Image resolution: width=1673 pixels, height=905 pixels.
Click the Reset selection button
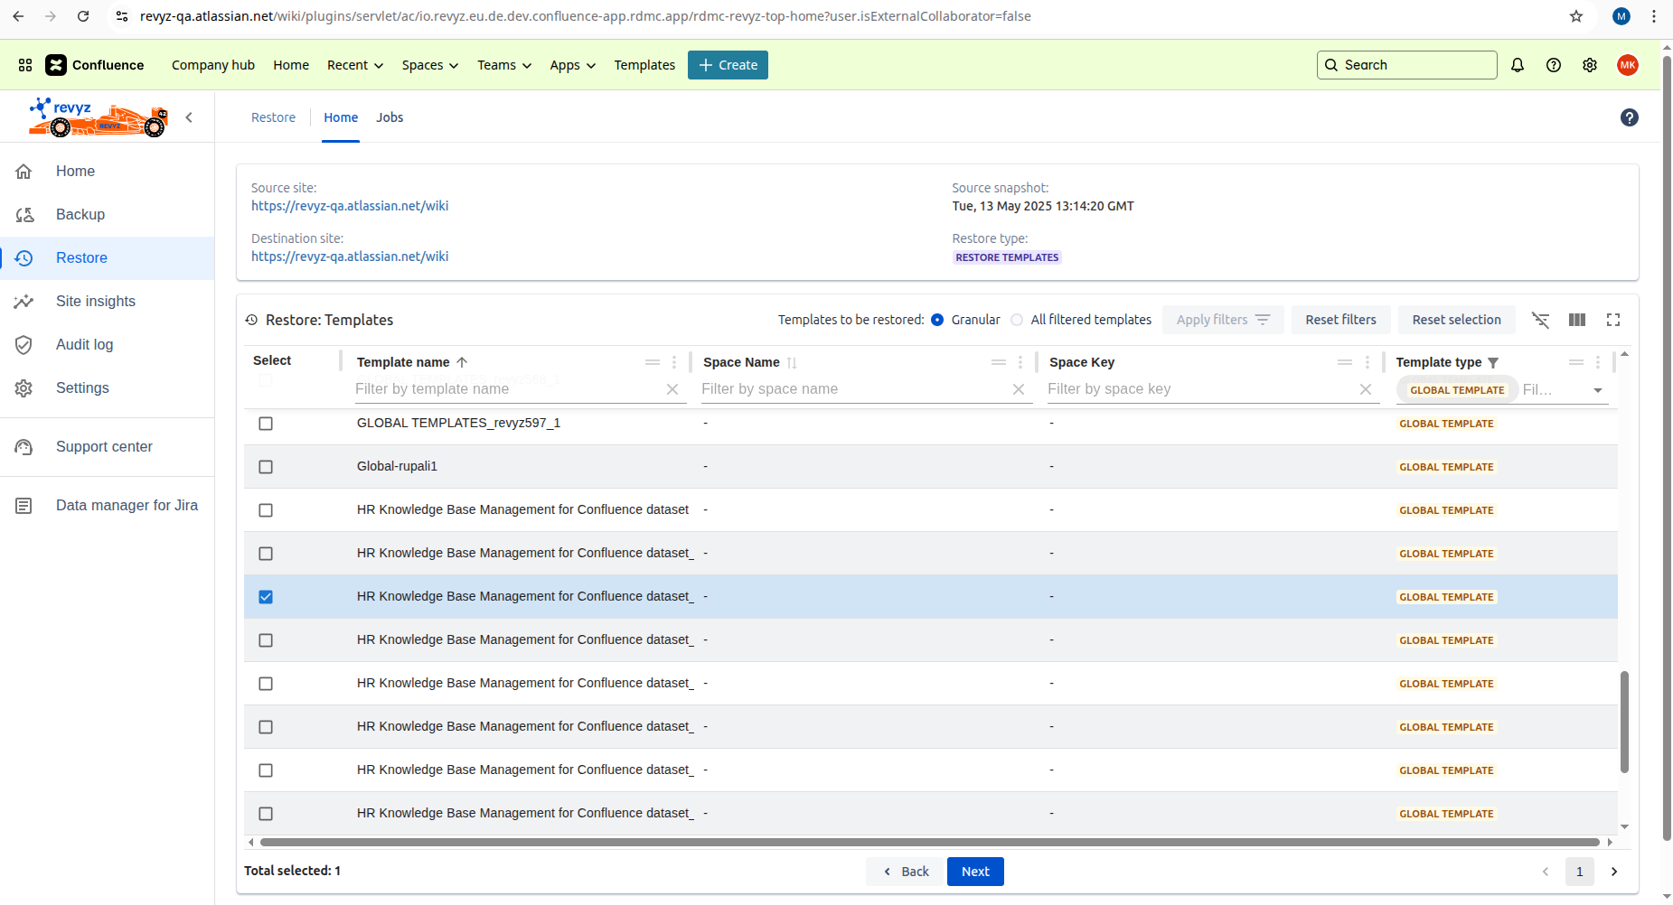pyautogui.click(x=1456, y=320)
